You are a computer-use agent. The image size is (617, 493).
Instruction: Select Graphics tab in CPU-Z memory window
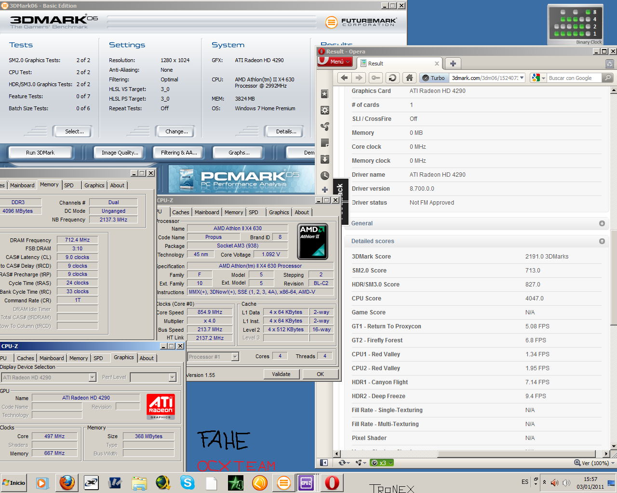click(x=94, y=185)
